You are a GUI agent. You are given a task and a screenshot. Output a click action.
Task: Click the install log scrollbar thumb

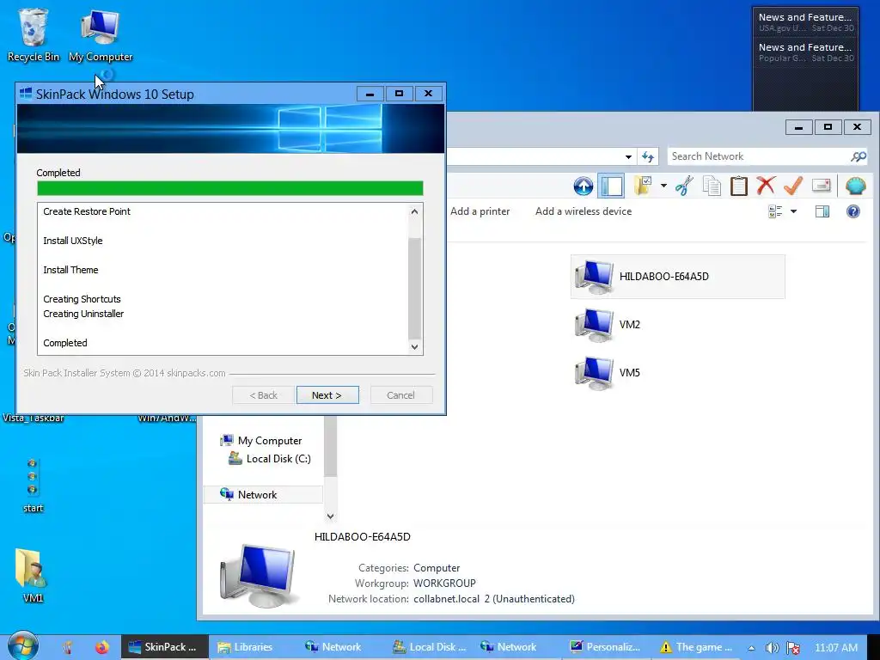point(414,289)
